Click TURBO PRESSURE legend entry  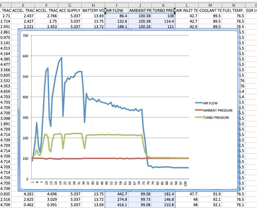pos(216,118)
